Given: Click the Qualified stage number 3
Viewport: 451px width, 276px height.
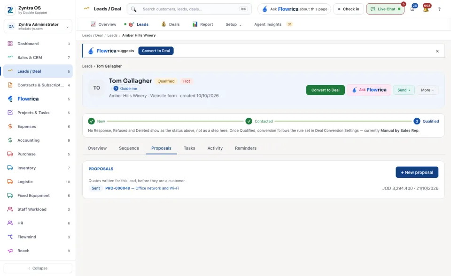Looking at the screenshot, I should click(x=417, y=121).
